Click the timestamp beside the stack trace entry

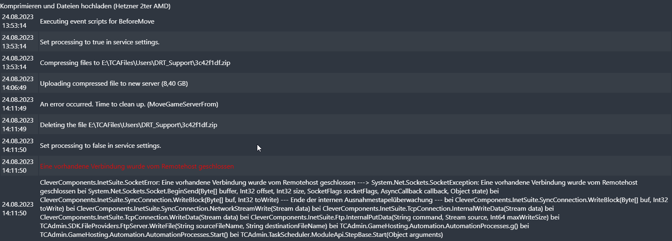[18, 209]
